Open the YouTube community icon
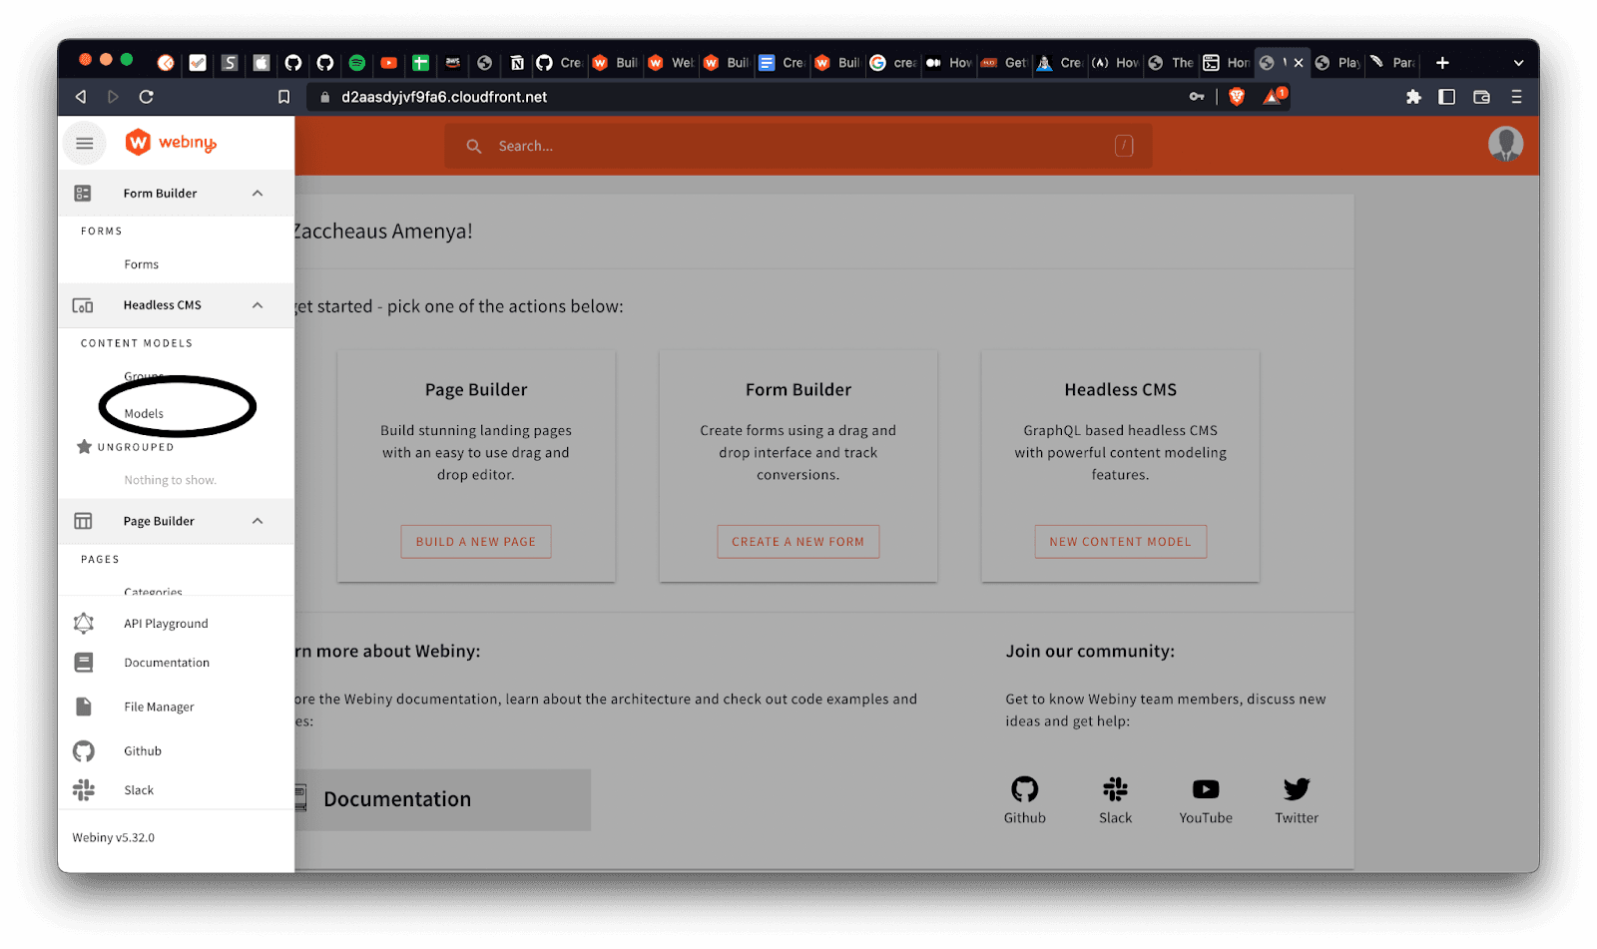 (x=1205, y=789)
